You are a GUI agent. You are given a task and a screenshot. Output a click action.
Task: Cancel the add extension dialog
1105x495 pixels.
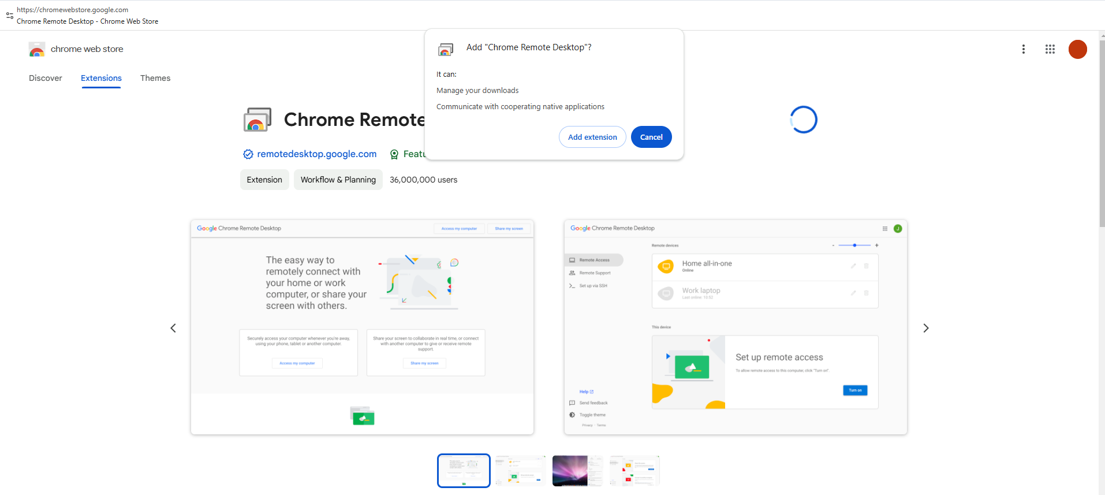coord(651,137)
